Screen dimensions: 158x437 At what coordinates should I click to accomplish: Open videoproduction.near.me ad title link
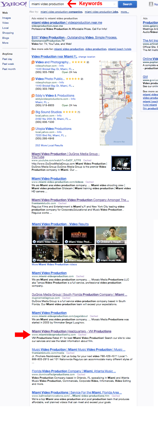67,23
